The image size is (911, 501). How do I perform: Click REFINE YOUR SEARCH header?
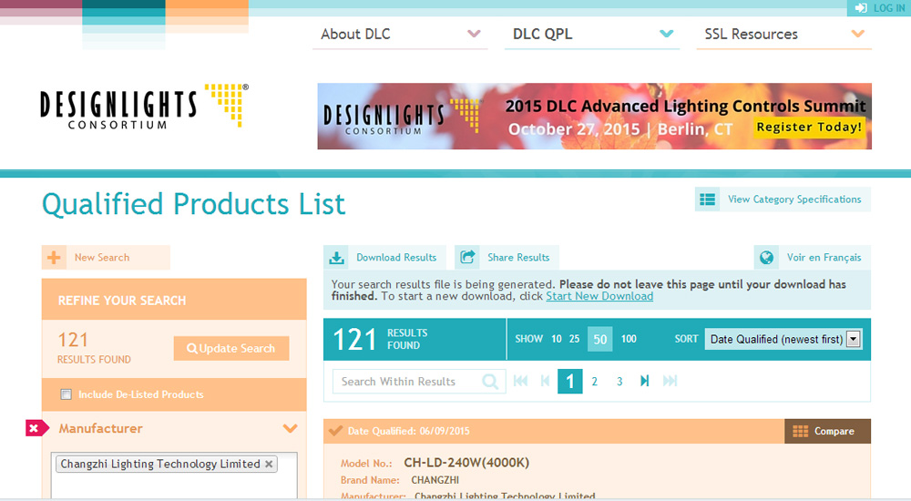122,301
